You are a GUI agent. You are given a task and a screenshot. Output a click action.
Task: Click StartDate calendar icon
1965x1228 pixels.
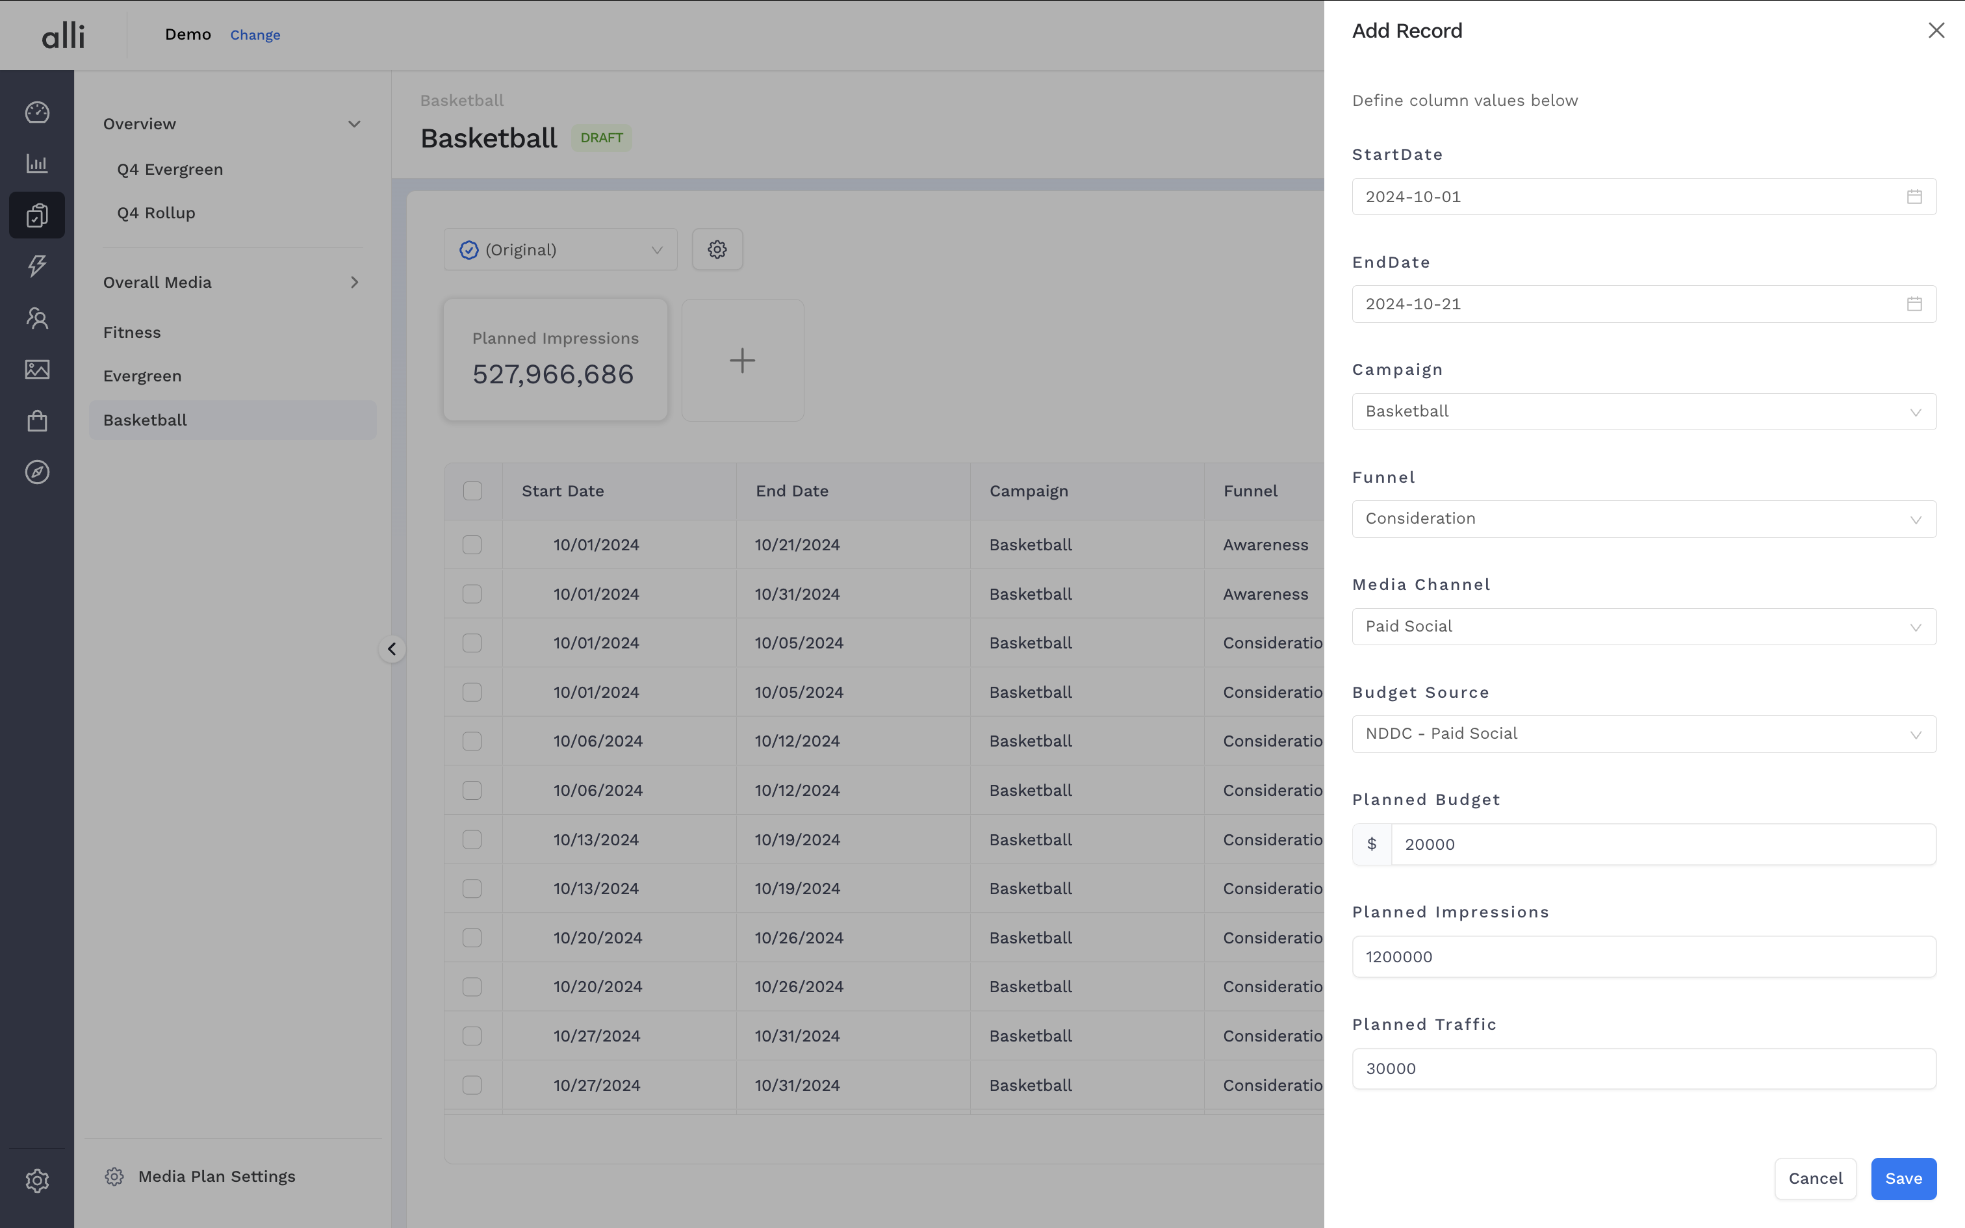click(x=1914, y=196)
